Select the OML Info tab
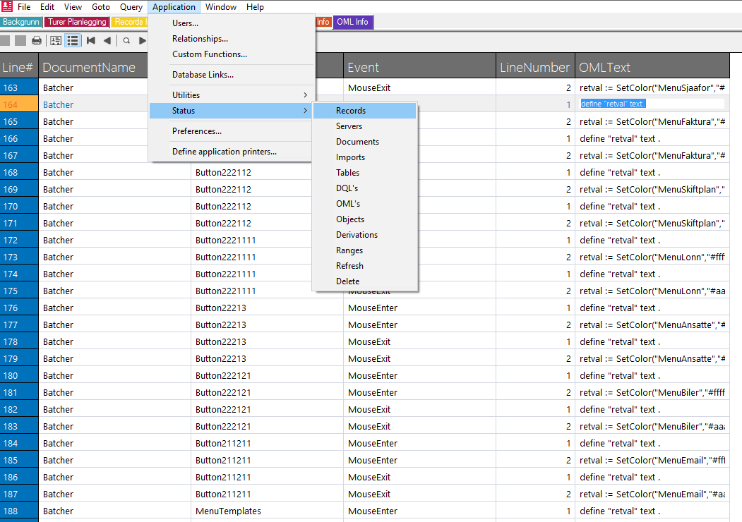The width and height of the screenshot is (742, 522). point(352,22)
